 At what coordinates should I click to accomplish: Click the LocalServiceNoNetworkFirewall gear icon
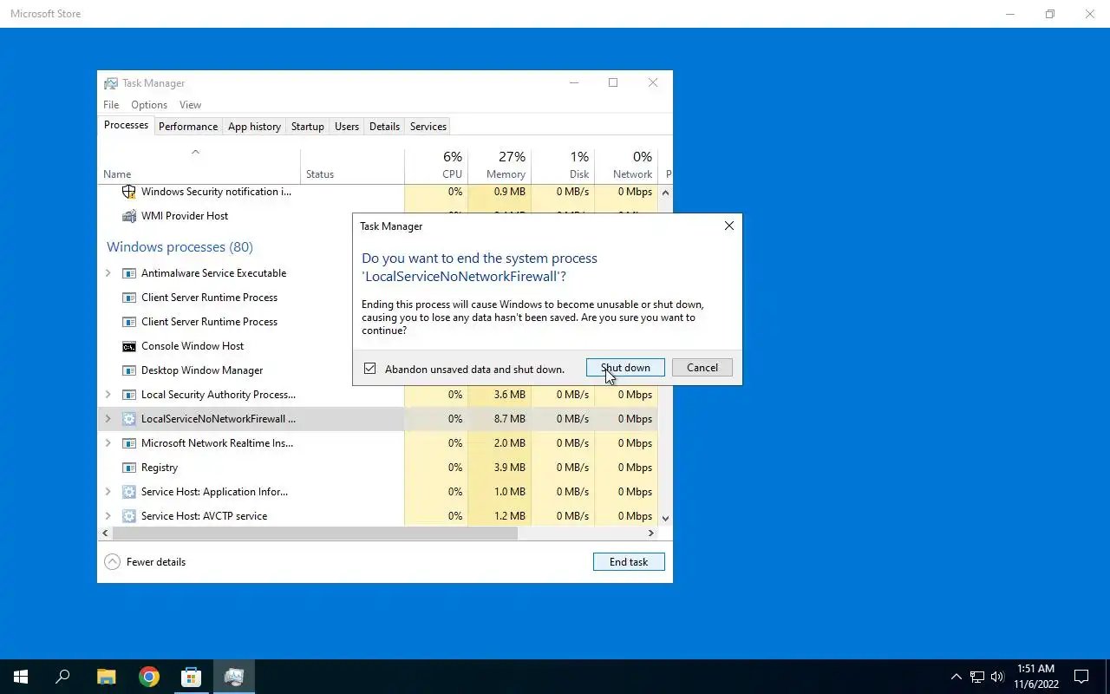129,419
